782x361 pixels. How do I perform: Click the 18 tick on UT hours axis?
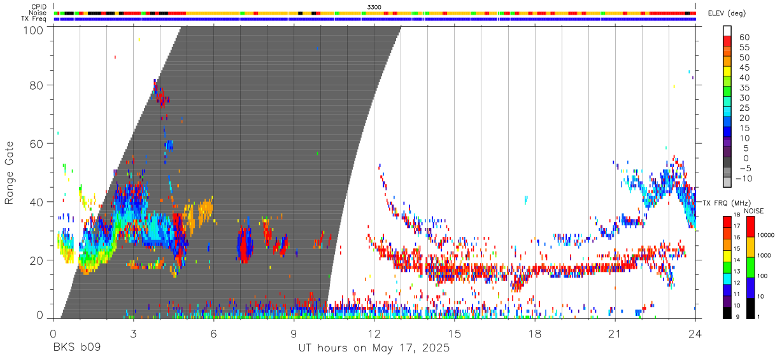(534, 334)
